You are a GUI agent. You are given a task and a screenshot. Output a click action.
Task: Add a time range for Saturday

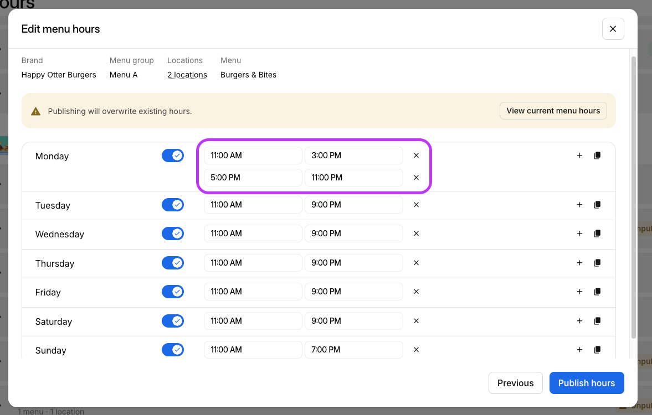point(579,321)
